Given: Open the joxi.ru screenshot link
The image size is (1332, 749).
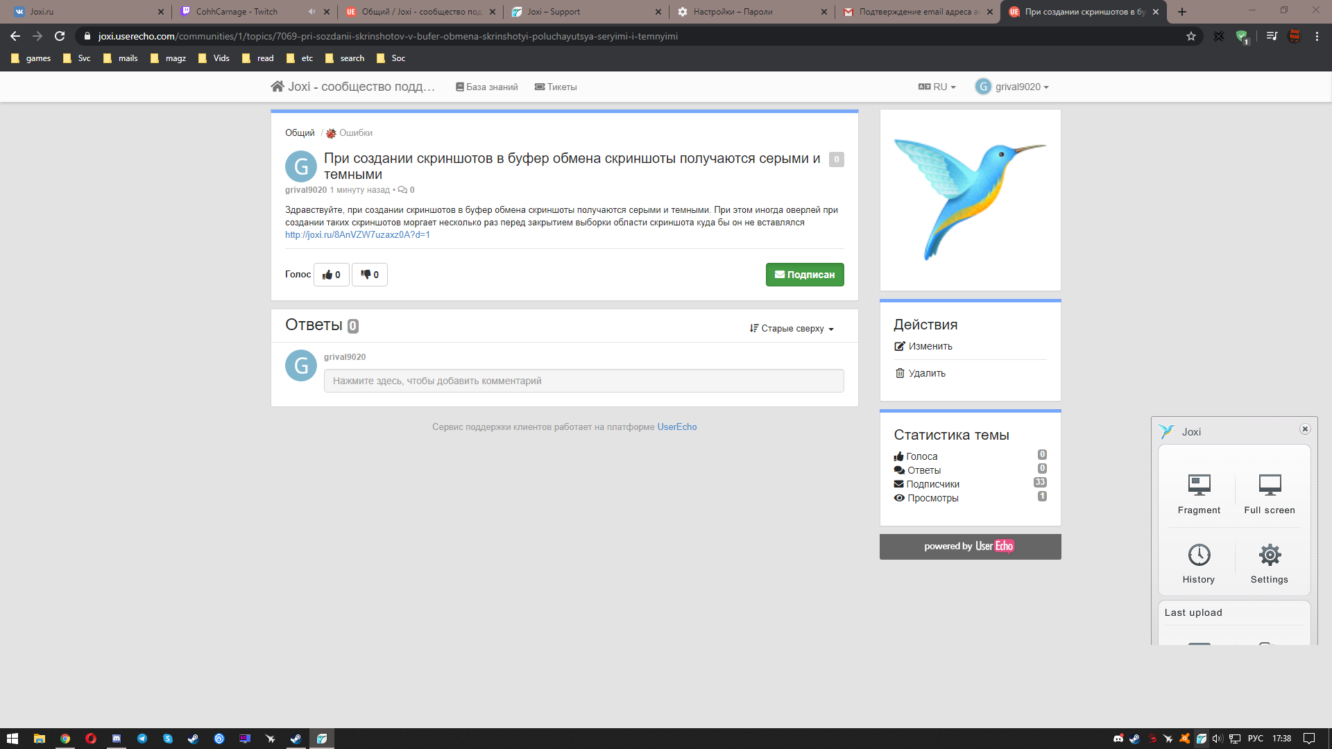Looking at the screenshot, I should 357,235.
